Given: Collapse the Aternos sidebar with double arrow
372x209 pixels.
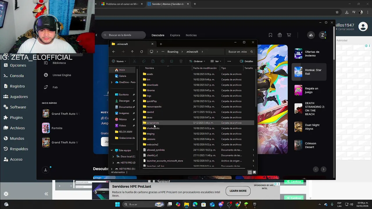Looking at the screenshot, I should 46,194.
